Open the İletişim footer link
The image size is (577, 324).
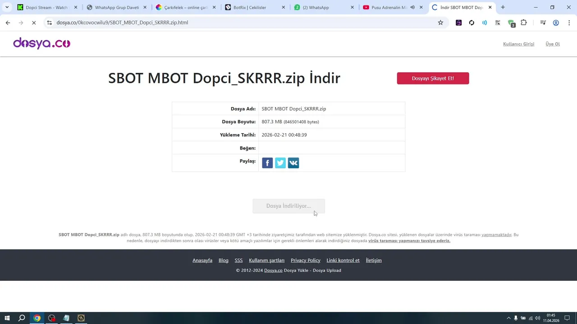tap(374, 260)
